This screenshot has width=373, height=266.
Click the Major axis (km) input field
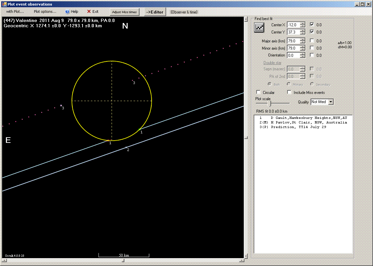point(293,41)
